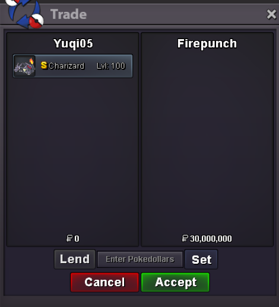Click the Lvl: 100 label on Charizard

pyautogui.click(x=111, y=66)
